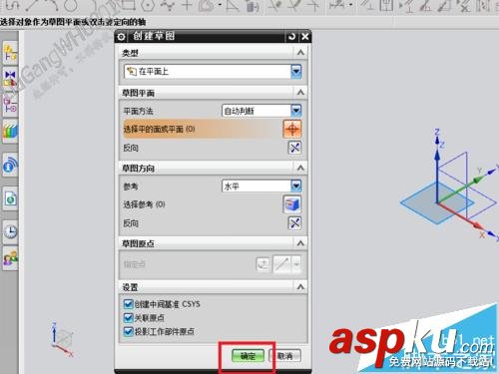The width and height of the screenshot is (499, 374).
Task: Select the XY datum plane in graphics area
Action: tap(436, 203)
